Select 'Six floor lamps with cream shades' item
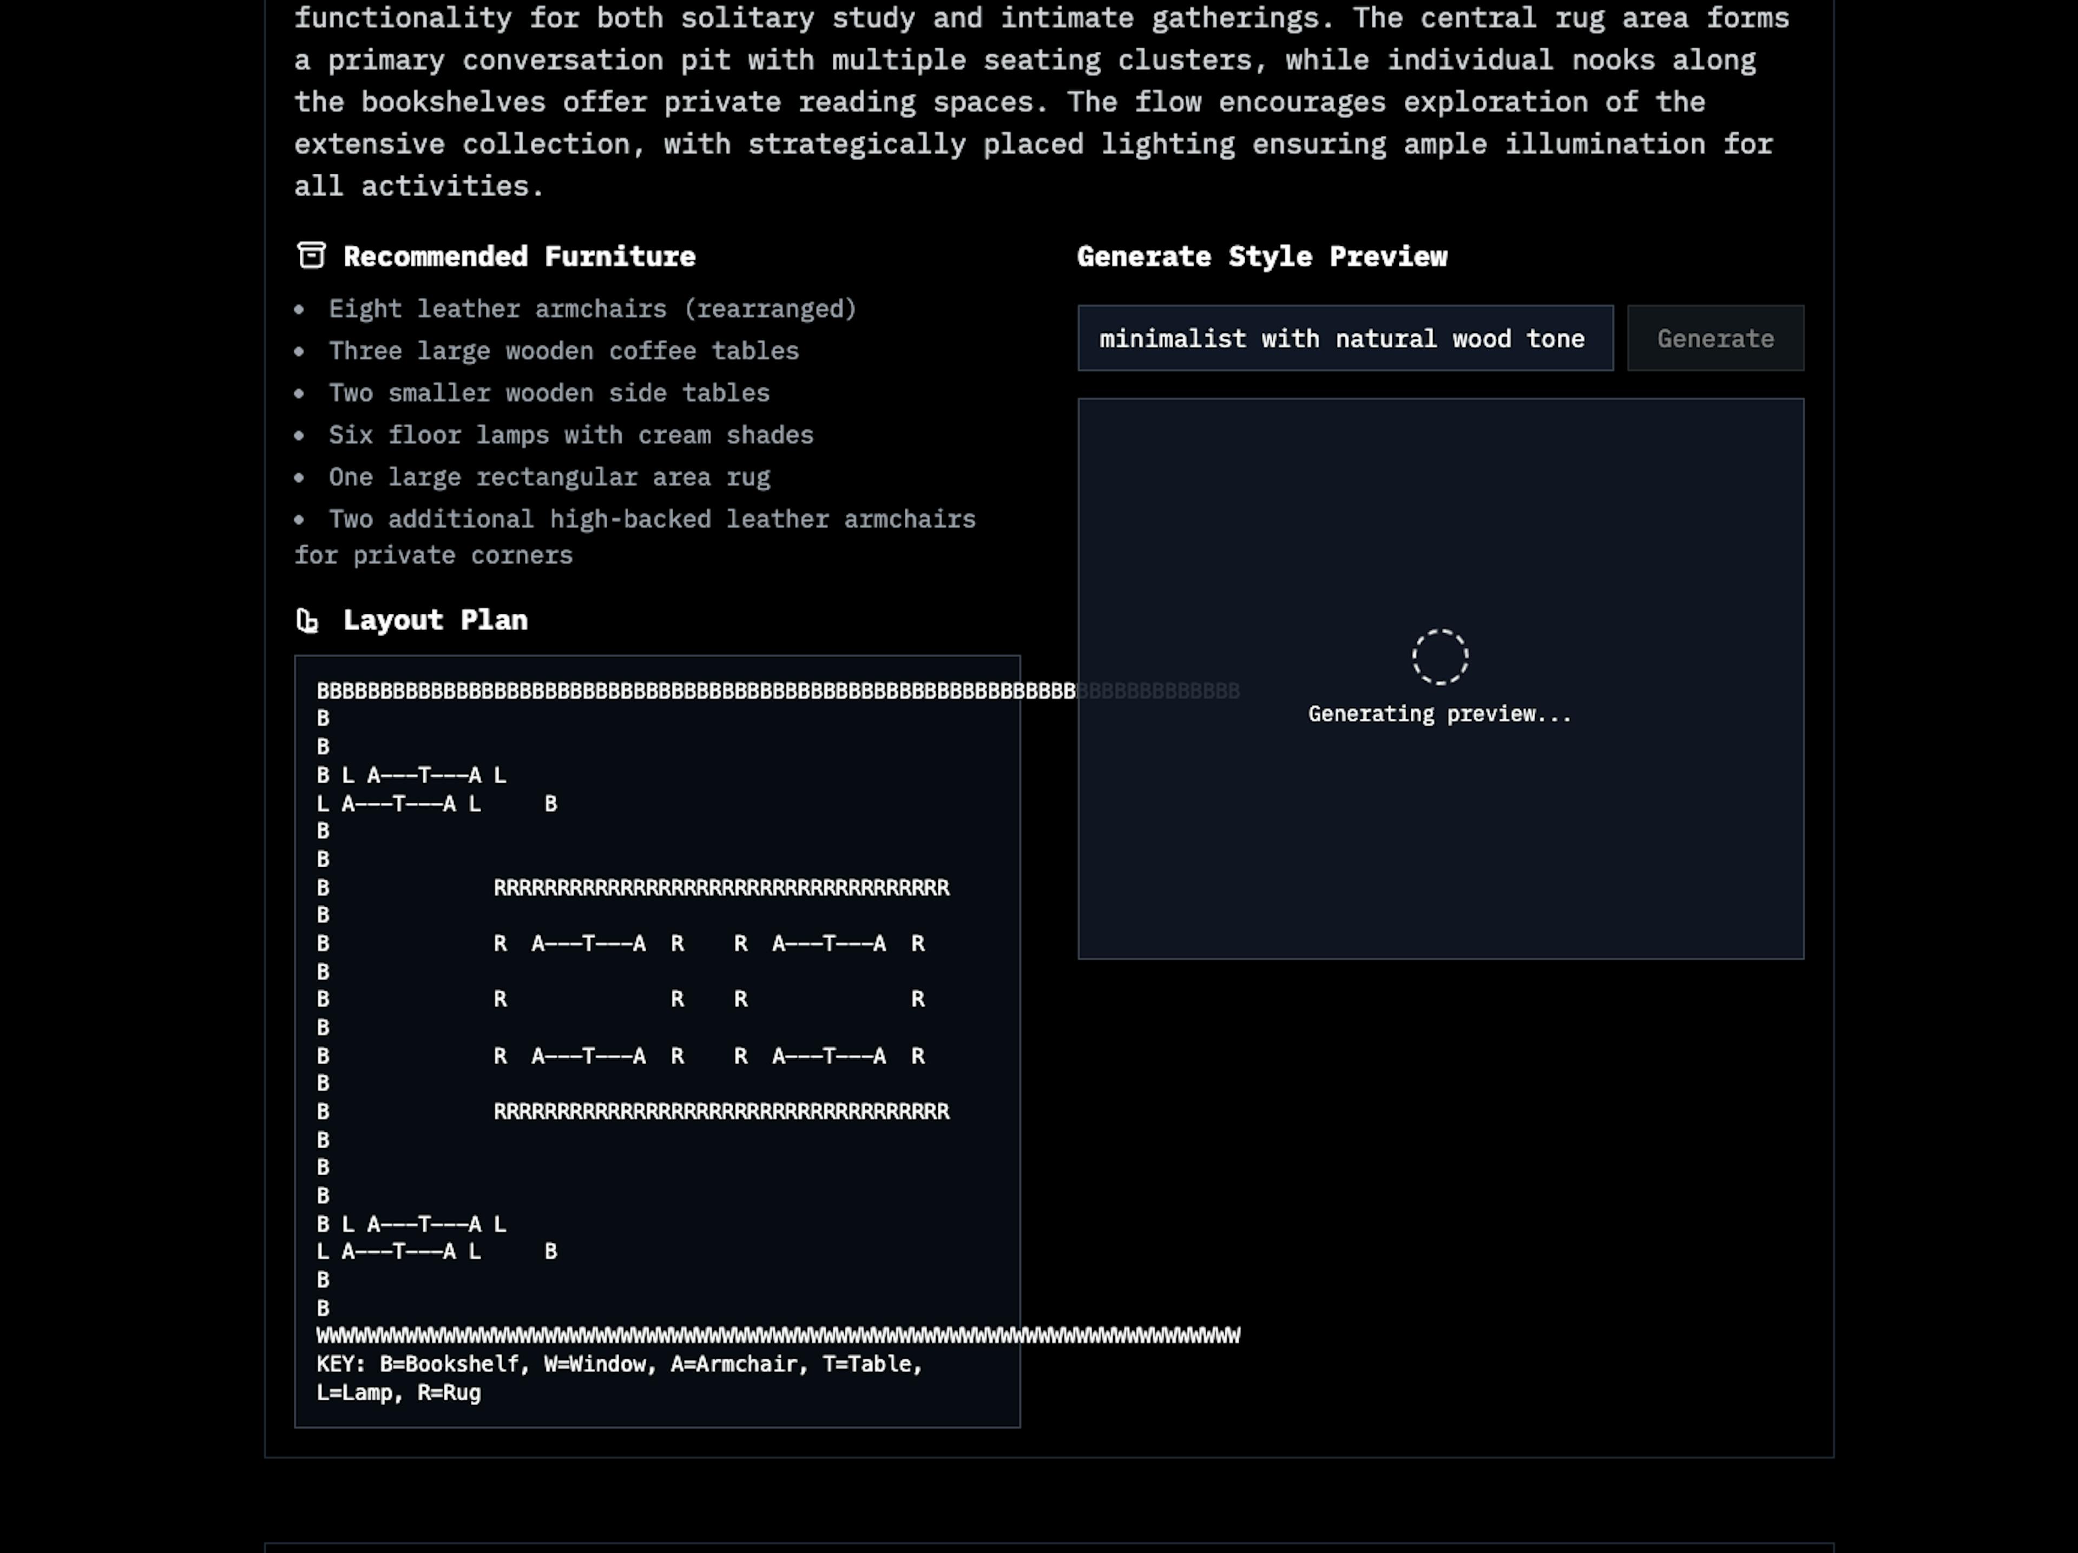The image size is (2078, 1553). [570, 435]
